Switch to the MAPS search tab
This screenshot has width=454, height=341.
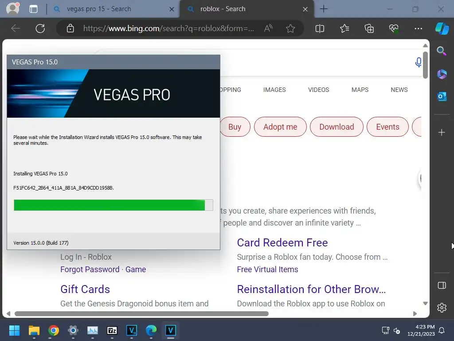(360, 90)
